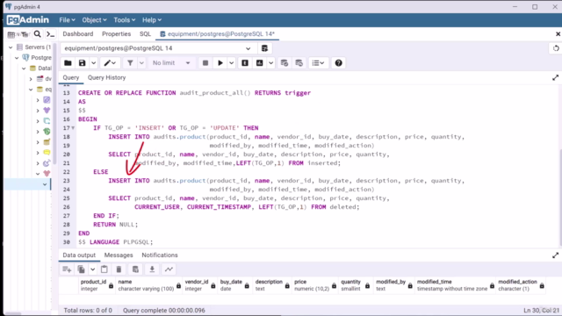Click the stop query button
562x316 pixels.
click(205, 63)
